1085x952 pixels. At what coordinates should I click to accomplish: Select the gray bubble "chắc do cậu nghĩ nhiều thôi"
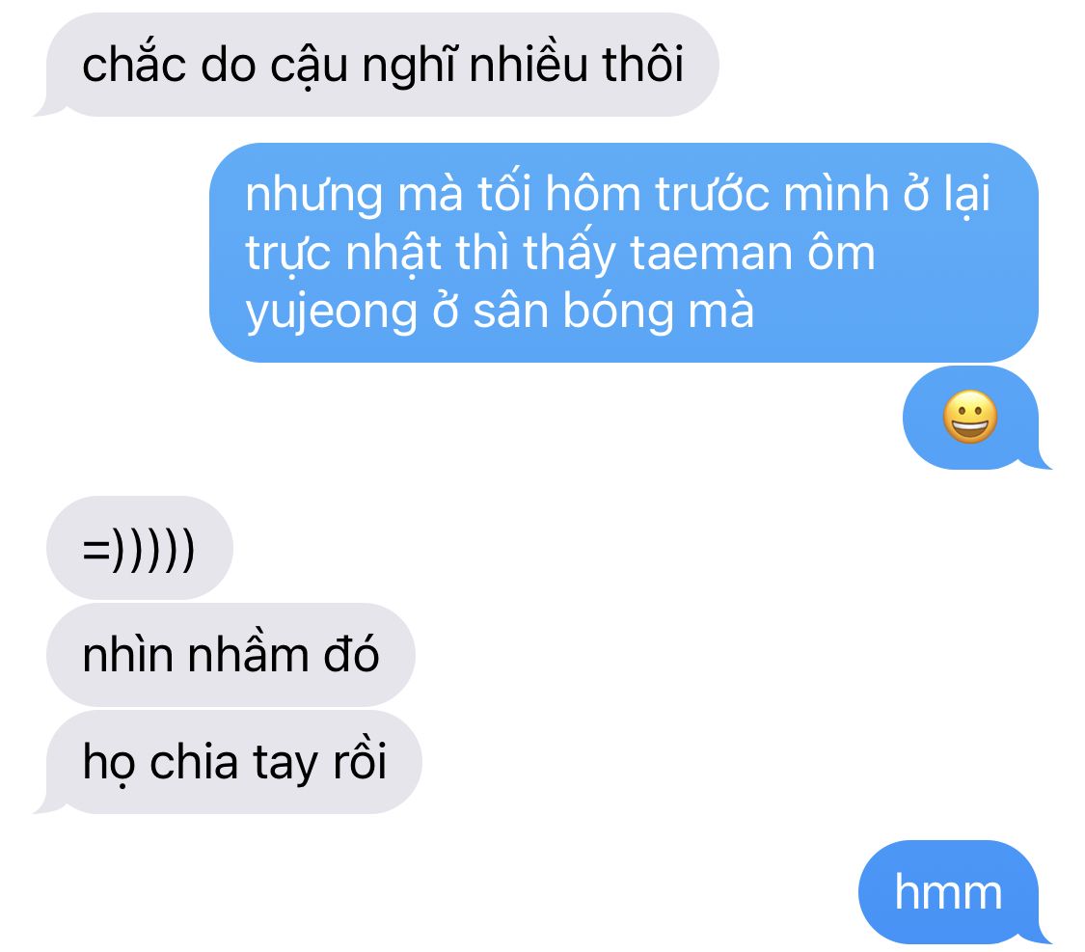click(382, 65)
